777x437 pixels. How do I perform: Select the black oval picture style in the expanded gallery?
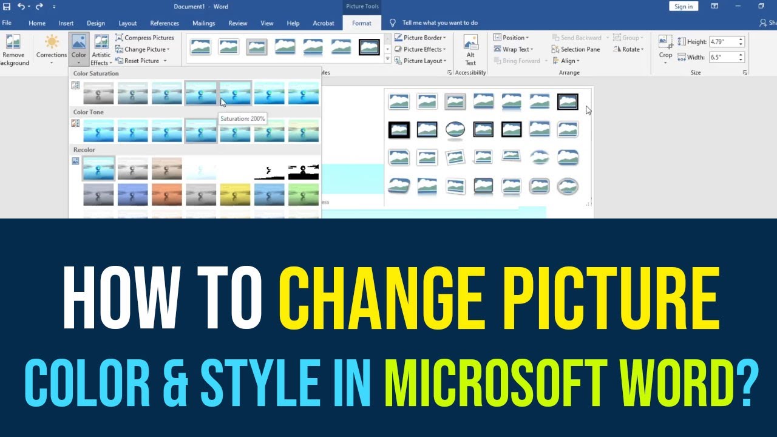[x=455, y=129]
